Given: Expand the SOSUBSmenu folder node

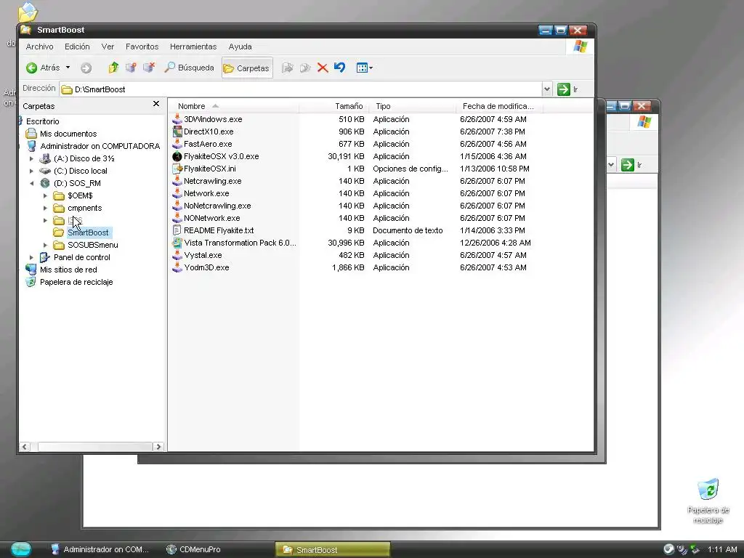Looking at the screenshot, I should 46,245.
